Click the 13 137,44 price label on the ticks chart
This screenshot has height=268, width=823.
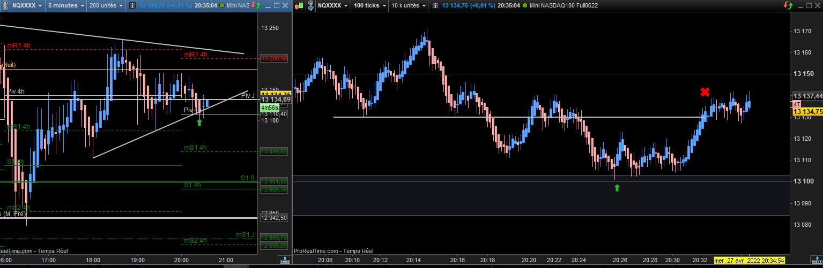point(807,96)
